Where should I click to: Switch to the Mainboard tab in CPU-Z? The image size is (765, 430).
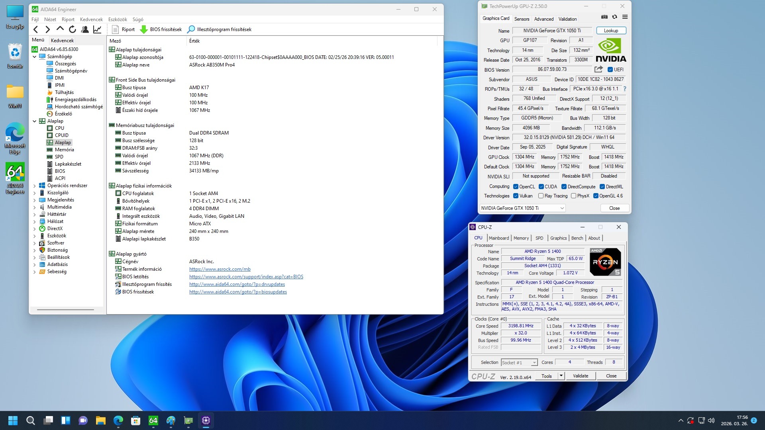pyautogui.click(x=498, y=238)
